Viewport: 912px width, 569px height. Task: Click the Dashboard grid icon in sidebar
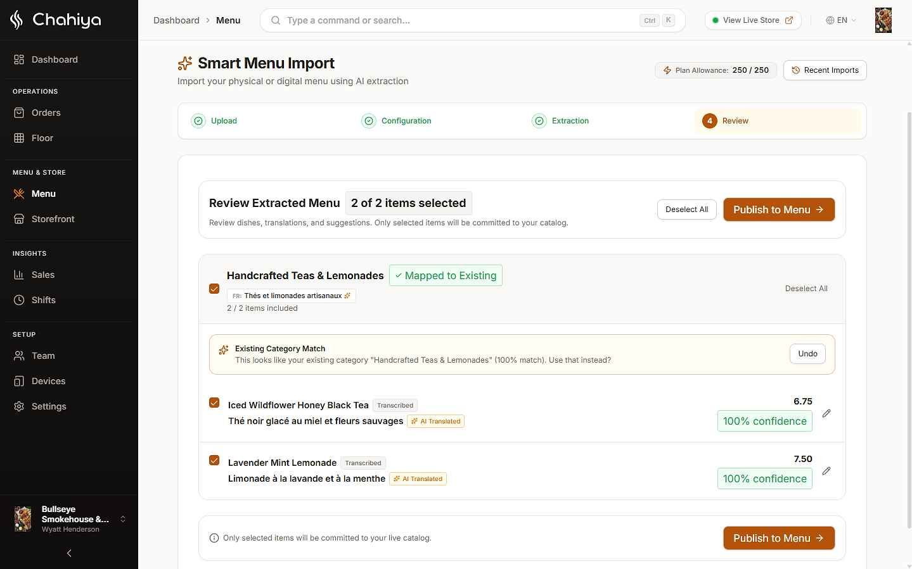point(19,59)
